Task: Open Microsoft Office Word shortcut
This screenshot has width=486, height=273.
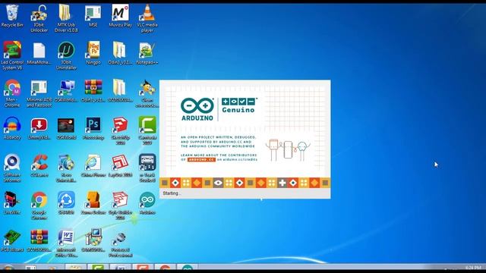Action: [x=66, y=243]
